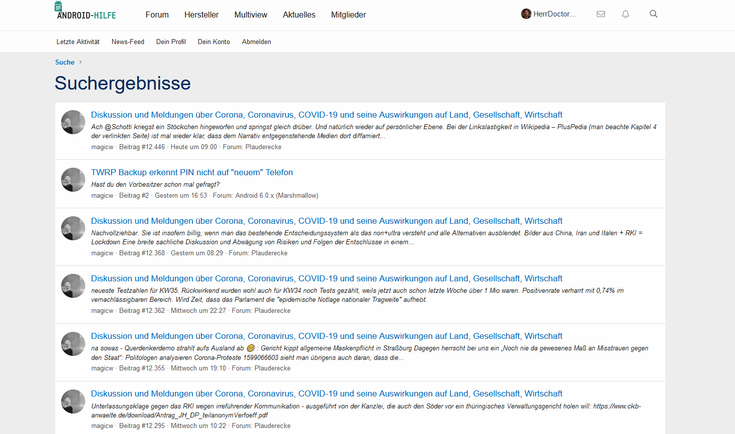Open the Corona thread title above Beitrag #12.368

tap(327, 221)
